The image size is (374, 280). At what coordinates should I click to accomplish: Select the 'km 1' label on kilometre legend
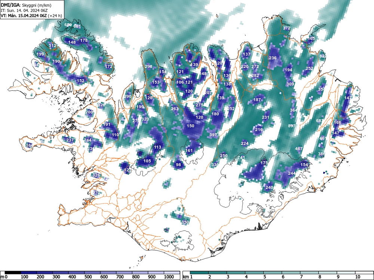coord(188,277)
